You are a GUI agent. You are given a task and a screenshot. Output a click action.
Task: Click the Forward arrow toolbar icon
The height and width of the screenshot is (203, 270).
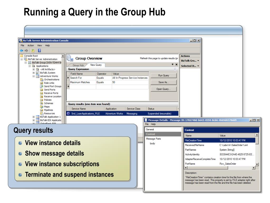click(x=26, y=50)
